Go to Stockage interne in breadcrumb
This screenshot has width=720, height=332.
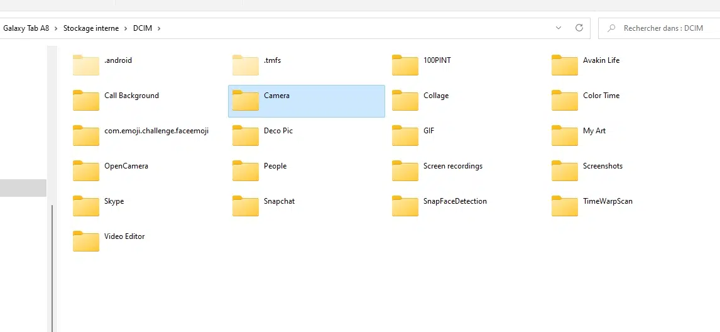coord(91,28)
